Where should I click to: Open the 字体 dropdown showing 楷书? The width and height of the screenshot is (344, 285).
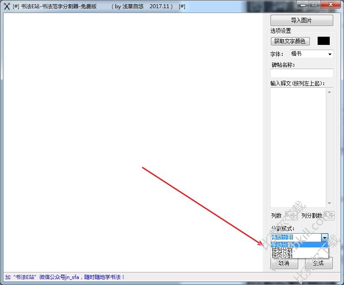tap(312, 54)
